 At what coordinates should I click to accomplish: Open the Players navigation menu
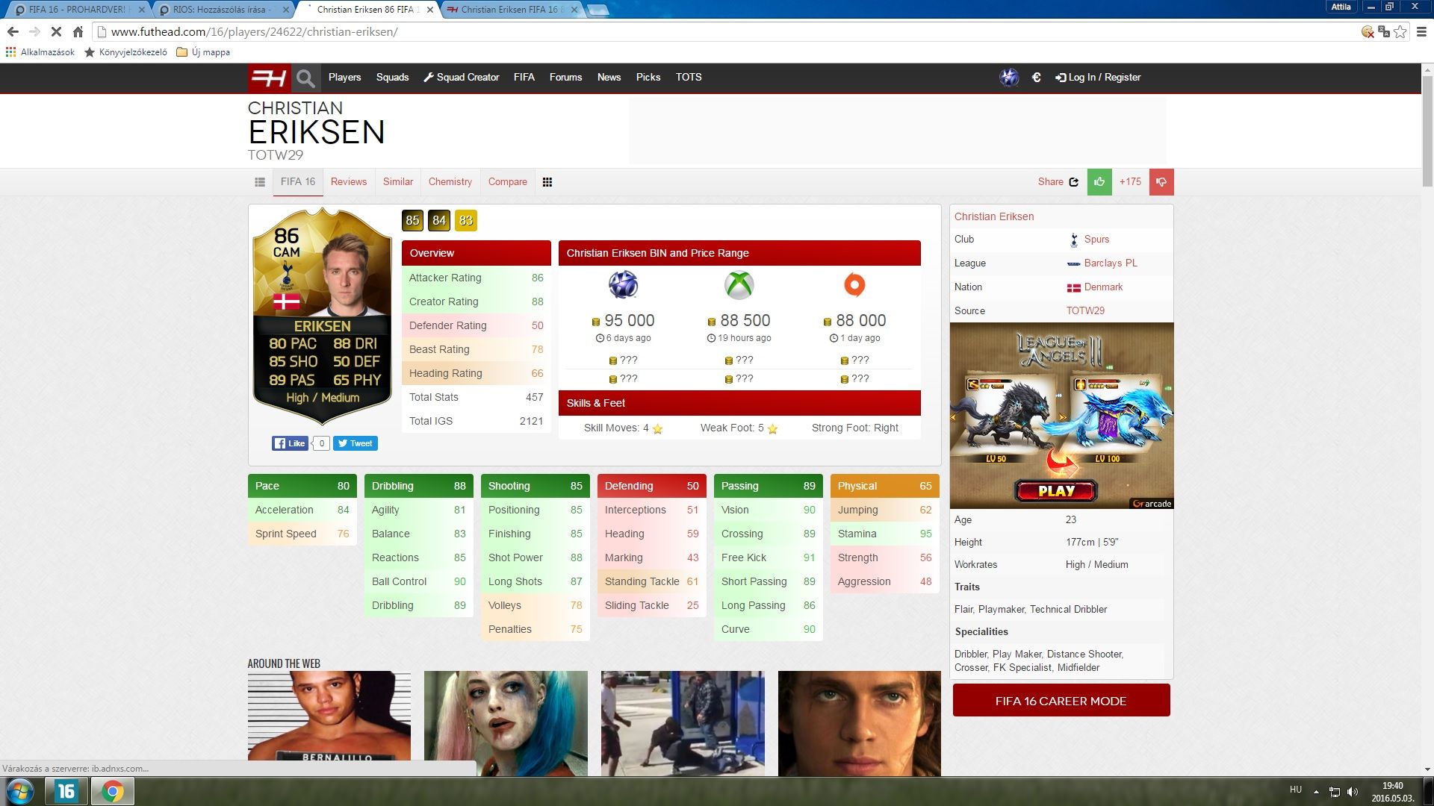[x=344, y=78]
